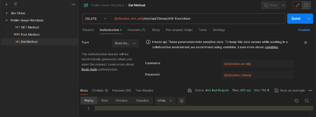Open the Save options dropdown arrow
The width and height of the screenshot is (316, 117).
284,5
